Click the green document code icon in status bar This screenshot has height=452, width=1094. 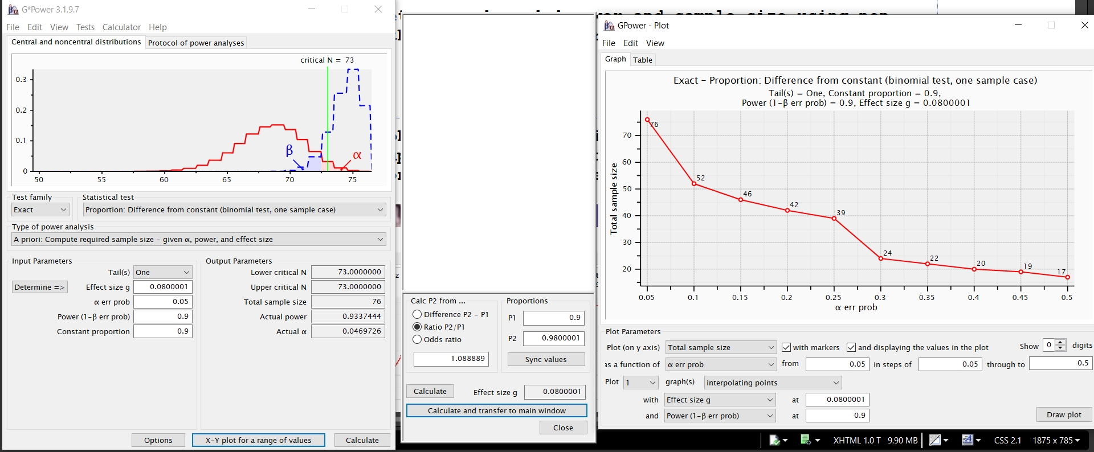click(805, 440)
